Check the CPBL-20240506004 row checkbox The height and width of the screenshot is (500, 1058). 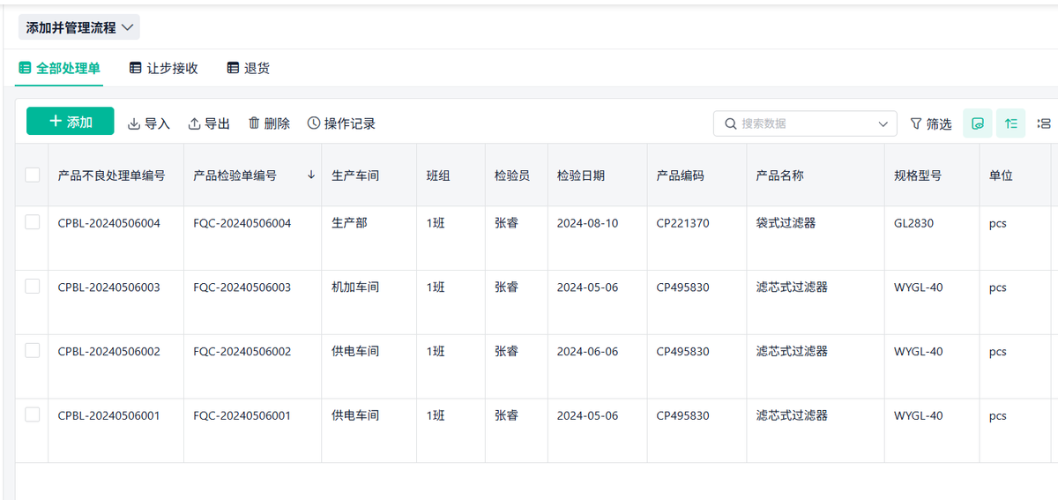33,222
